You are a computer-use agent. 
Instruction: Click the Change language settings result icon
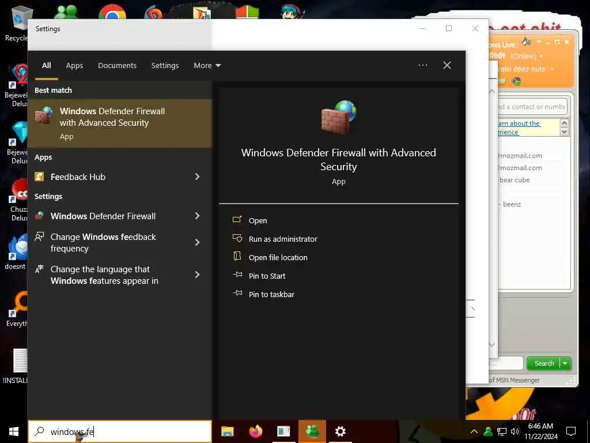pyautogui.click(x=40, y=269)
